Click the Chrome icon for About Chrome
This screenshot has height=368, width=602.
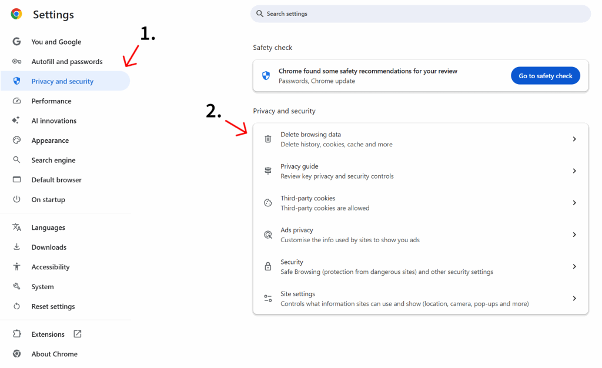pyautogui.click(x=16, y=354)
